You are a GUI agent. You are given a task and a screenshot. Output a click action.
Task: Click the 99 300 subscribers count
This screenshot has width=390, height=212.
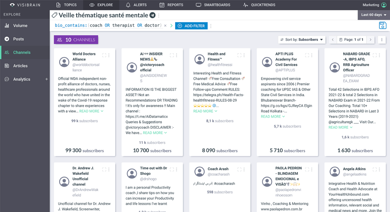coord(84,151)
